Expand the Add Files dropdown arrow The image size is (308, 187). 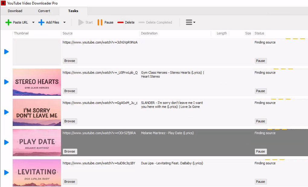pyautogui.click(x=64, y=22)
